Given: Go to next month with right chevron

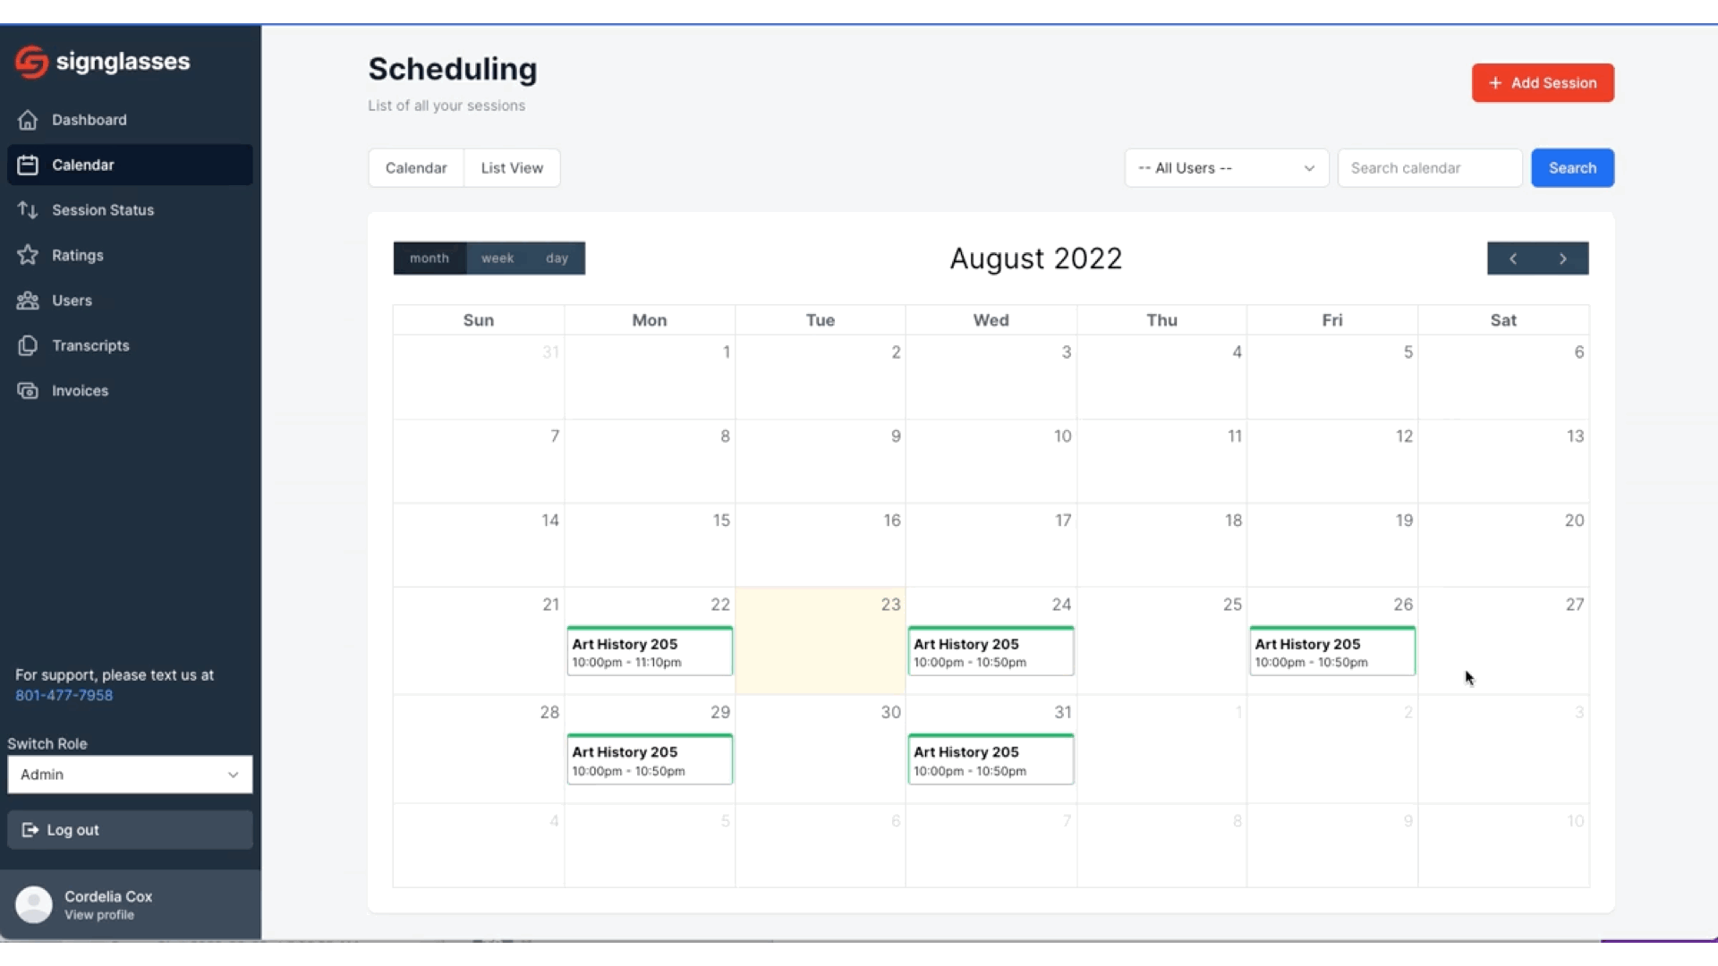Looking at the screenshot, I should click(x=1563, y=258).
